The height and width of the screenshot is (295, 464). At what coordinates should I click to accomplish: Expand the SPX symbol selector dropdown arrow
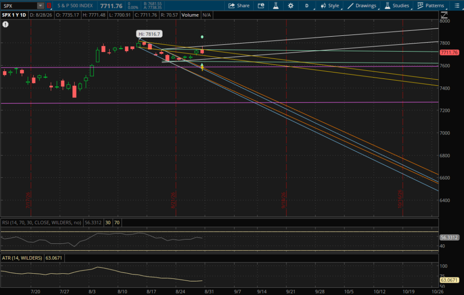coord(40,5)
